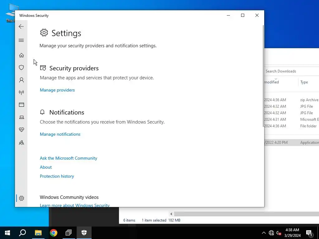
Task: Open File Explorer from the taskbar
Action: pyautogui.click(x=38, y=233)
